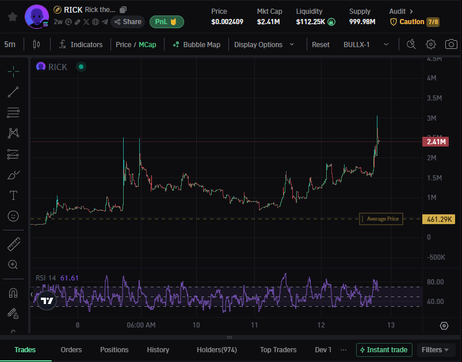Open the pill link icon in the token header

coord(78,22)
